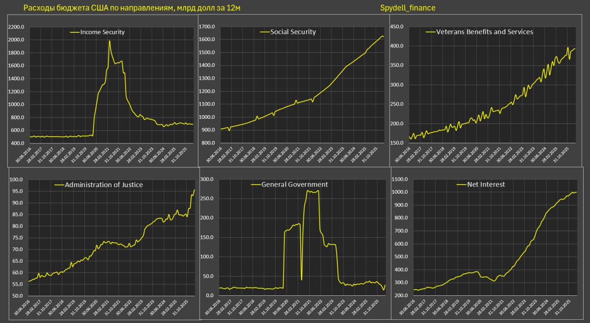The width and height of the screenshot is (590, 323).
Task: Click the 100.0 axis label on Justice chart
Action: [17, 180]
